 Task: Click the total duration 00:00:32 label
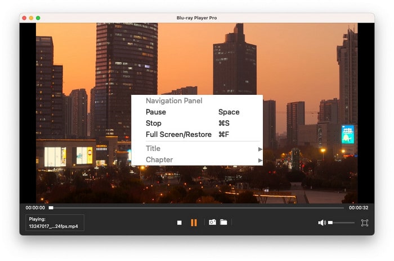359,208
